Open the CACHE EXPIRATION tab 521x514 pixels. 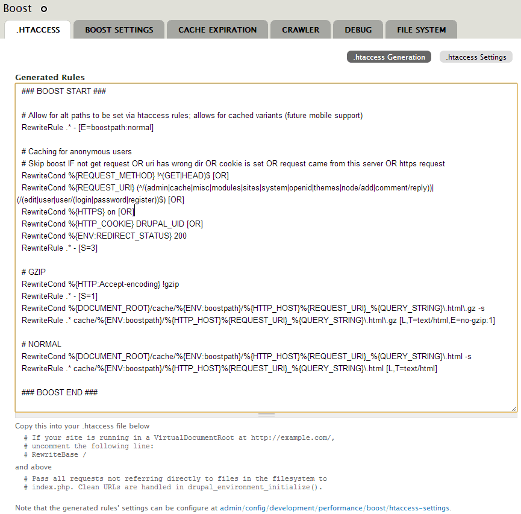tap(217, 28)
